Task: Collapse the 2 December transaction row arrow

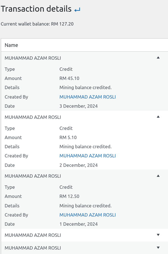Action: [158, 117]
